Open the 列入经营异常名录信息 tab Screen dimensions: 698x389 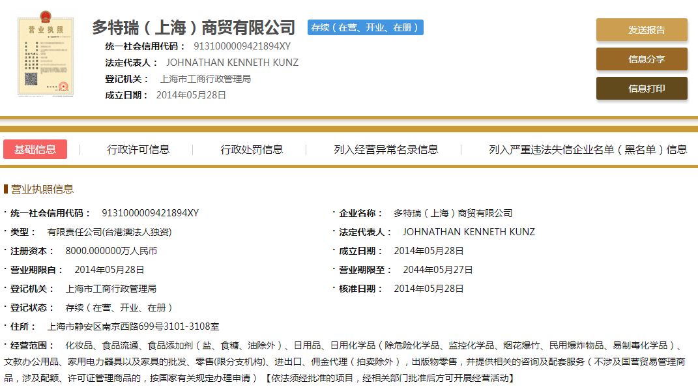[x=386, y=149]
